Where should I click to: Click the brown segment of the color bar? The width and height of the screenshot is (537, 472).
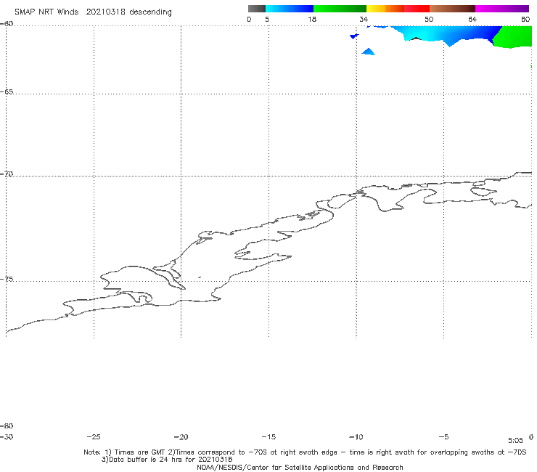click(452, 9)
